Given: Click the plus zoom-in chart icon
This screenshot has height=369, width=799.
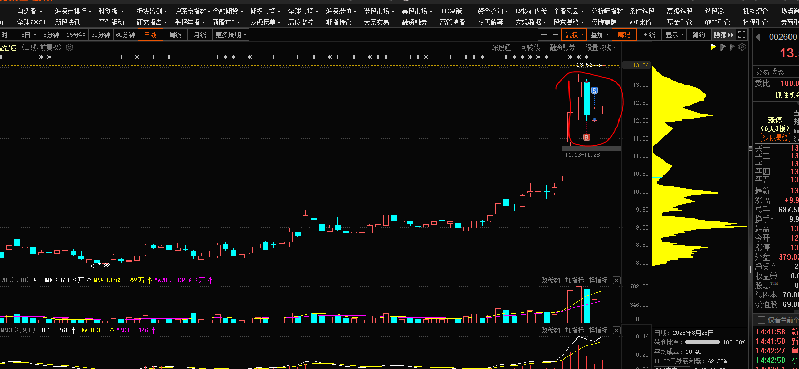Looking at the screenshot, I should point(544,35).
